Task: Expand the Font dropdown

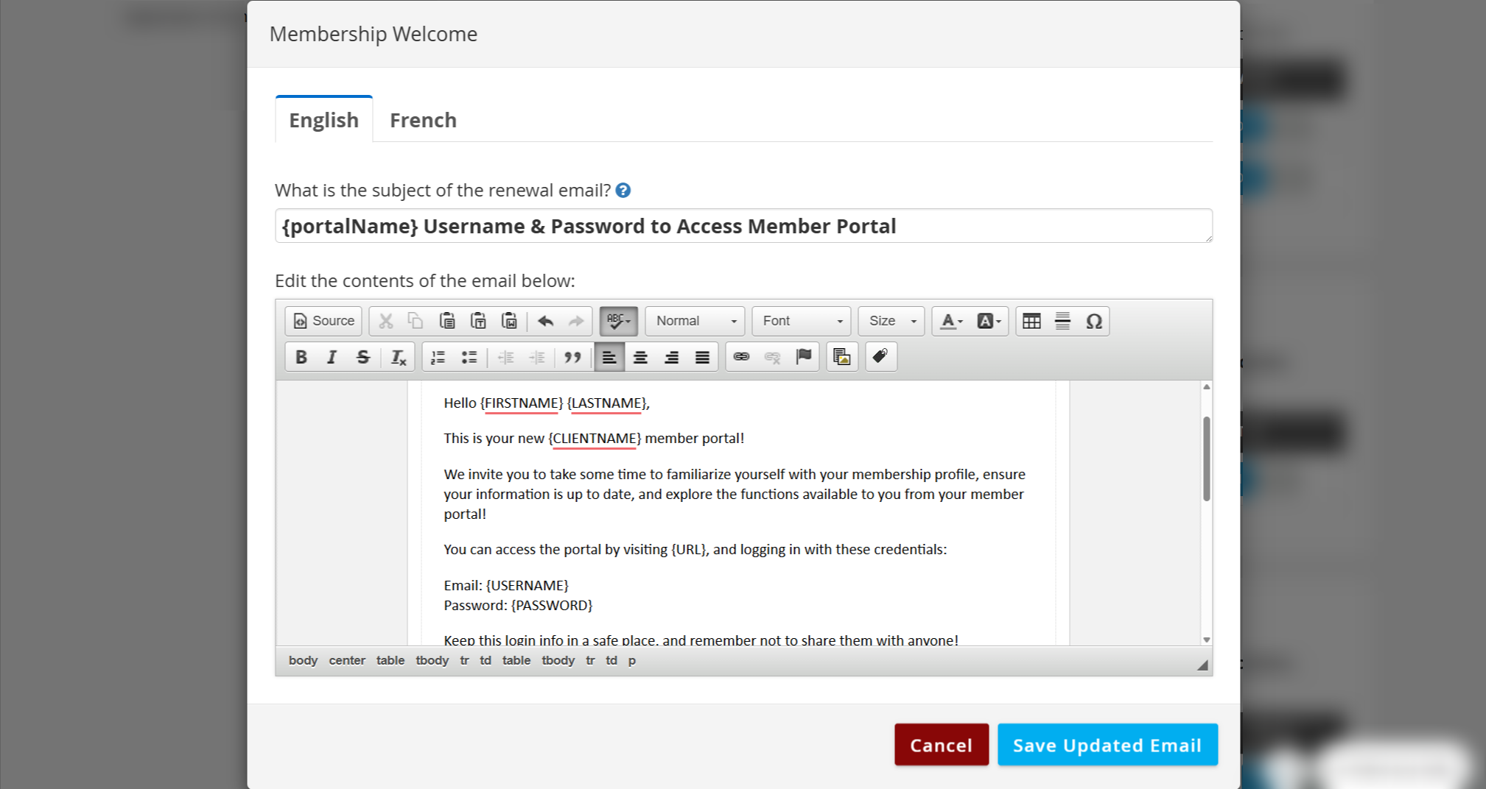Action: pos(802,321)
